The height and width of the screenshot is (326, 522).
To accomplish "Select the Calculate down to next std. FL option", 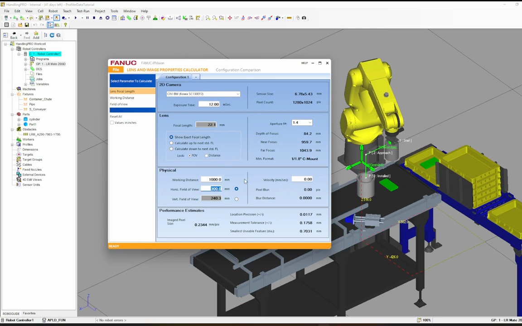I will click(x=171, y=149).
